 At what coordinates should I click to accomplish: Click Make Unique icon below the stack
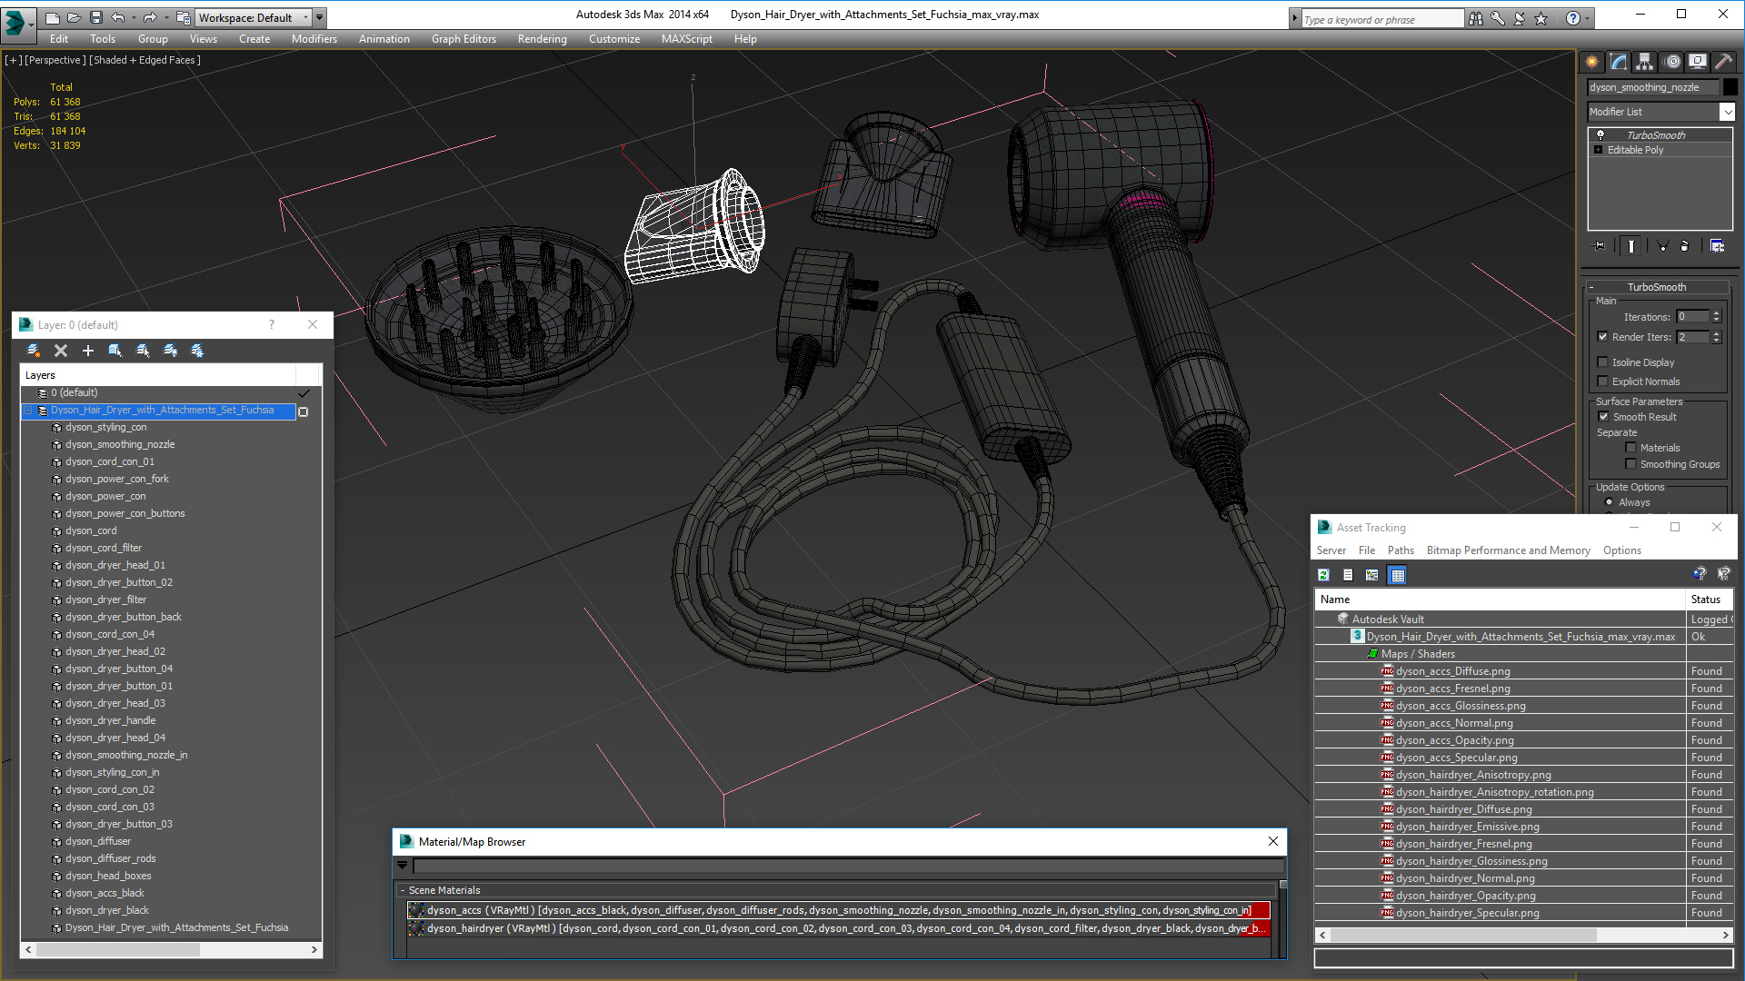point(1662,245)
